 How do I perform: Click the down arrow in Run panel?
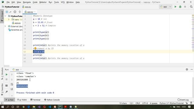point(12,79)
